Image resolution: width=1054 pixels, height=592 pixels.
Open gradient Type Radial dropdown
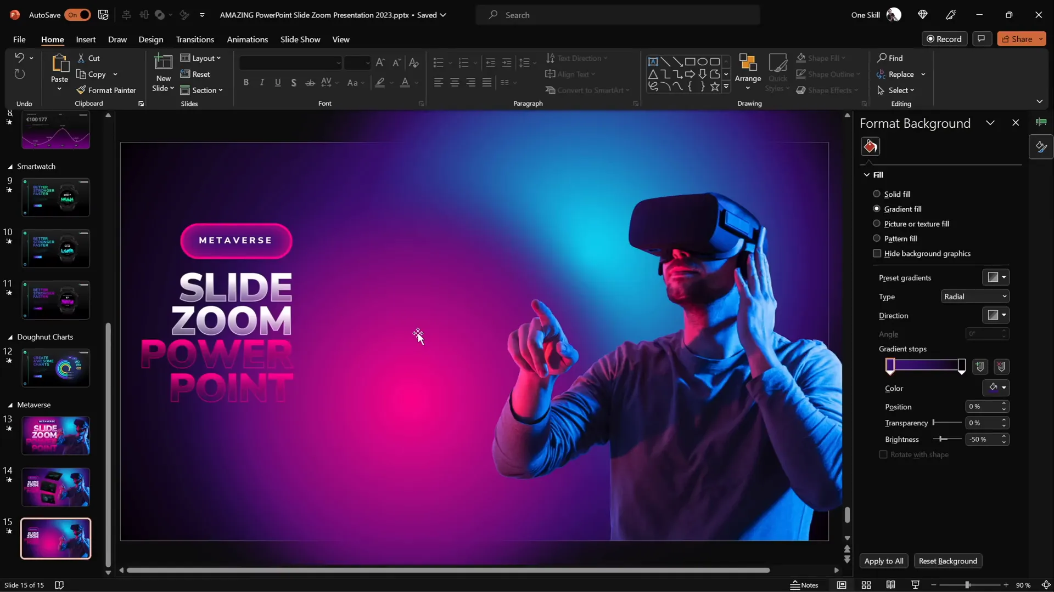pos(975,297)
